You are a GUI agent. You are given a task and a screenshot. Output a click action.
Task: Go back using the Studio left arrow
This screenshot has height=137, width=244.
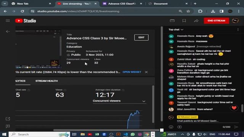click(x=8, y=32)
